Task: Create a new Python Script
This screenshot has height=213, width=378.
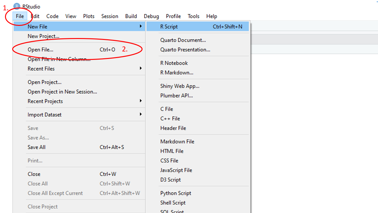Action: pyautogui.click(x=198, y=193)
